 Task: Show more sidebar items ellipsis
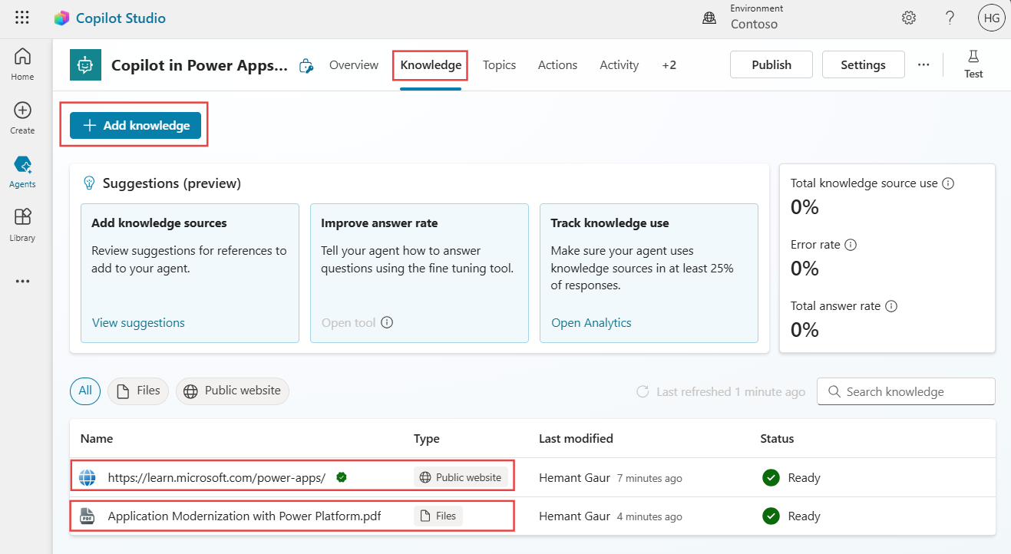click(x=22, y=282)
